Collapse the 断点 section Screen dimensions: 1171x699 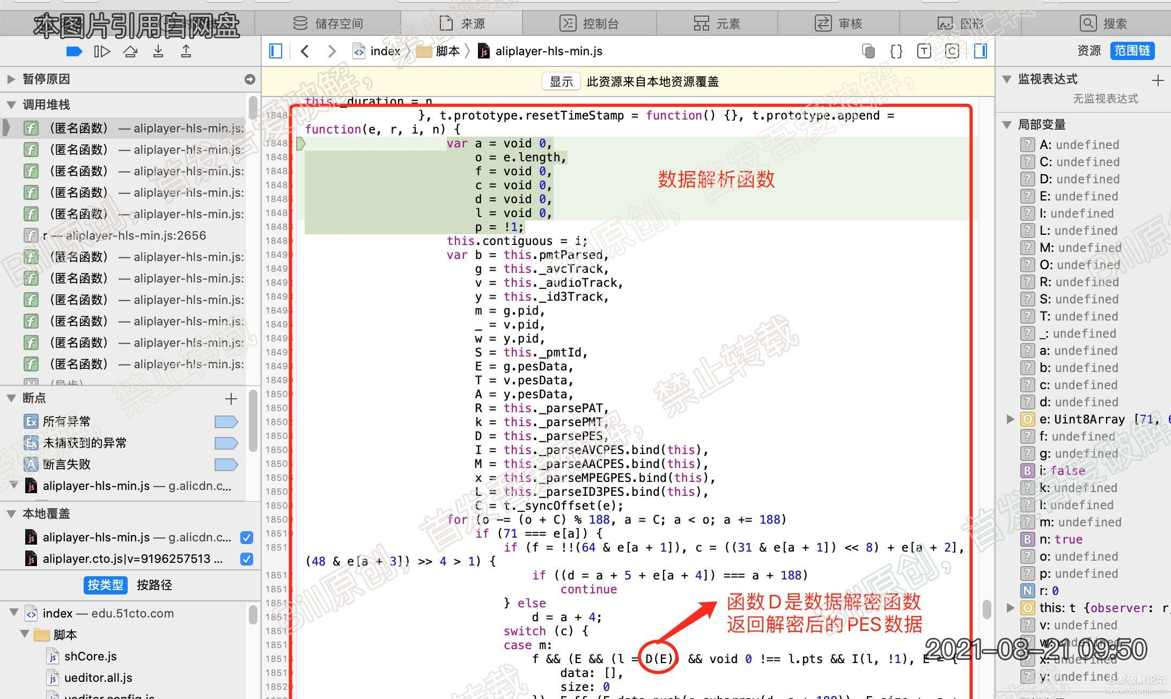[11, 398]
